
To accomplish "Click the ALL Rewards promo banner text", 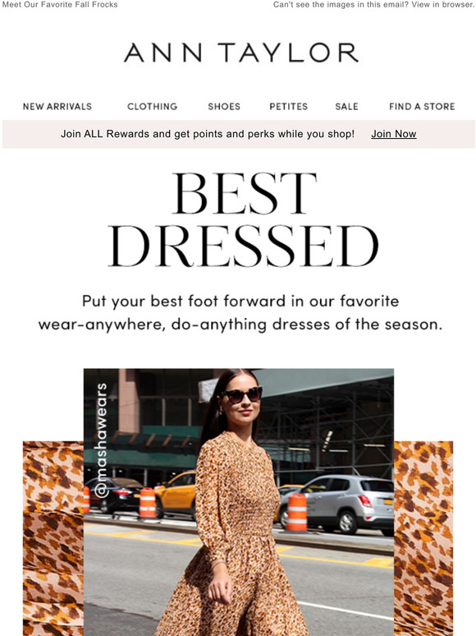I will (208, 134).
